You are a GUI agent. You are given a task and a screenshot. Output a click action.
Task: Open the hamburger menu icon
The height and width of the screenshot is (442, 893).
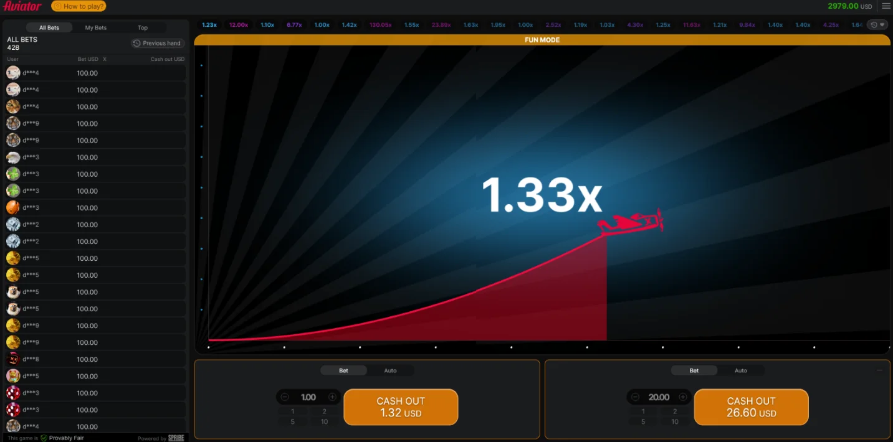pos(886,6)
